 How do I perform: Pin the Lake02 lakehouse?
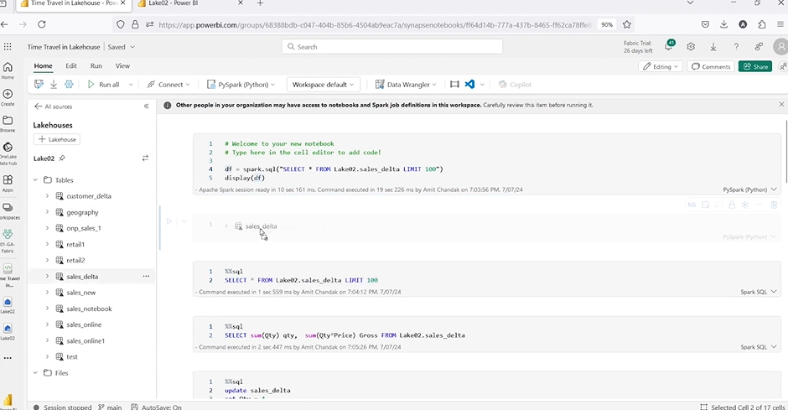62,158
